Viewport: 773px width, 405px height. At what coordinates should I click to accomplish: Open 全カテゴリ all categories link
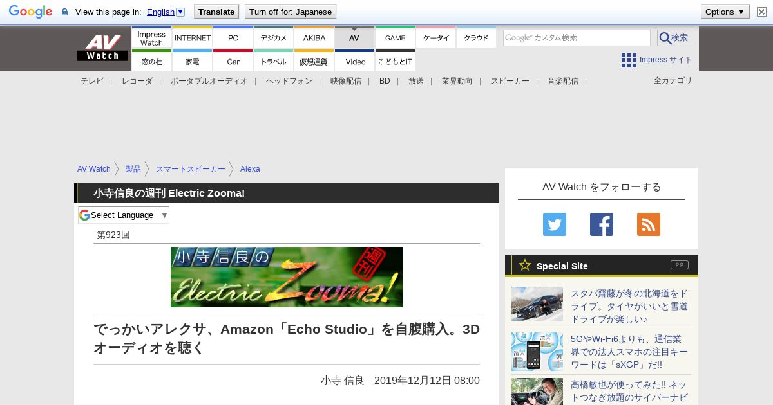[673, 80]
